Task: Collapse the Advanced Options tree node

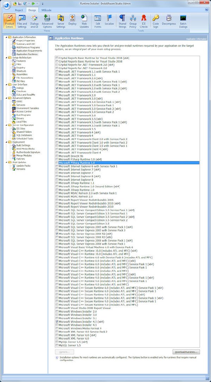Action: click(7, 98)
